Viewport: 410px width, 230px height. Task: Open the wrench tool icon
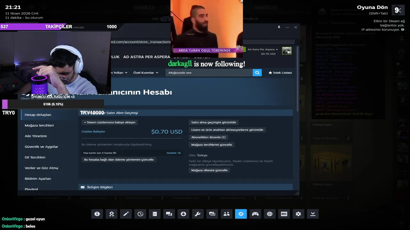click(x=198, y=214)
